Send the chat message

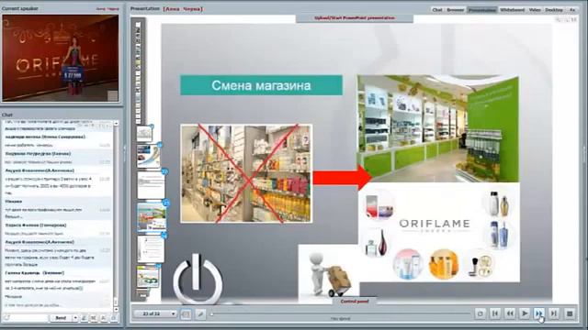click(61, 318)
